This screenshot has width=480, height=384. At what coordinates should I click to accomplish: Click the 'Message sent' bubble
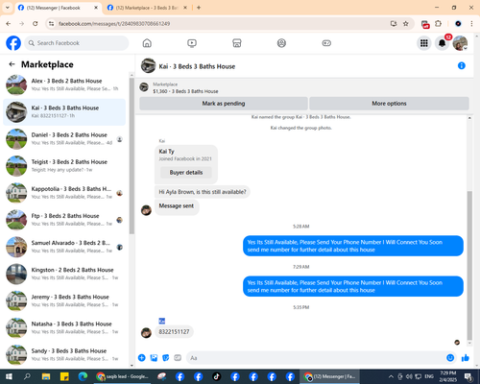(177, 206)
